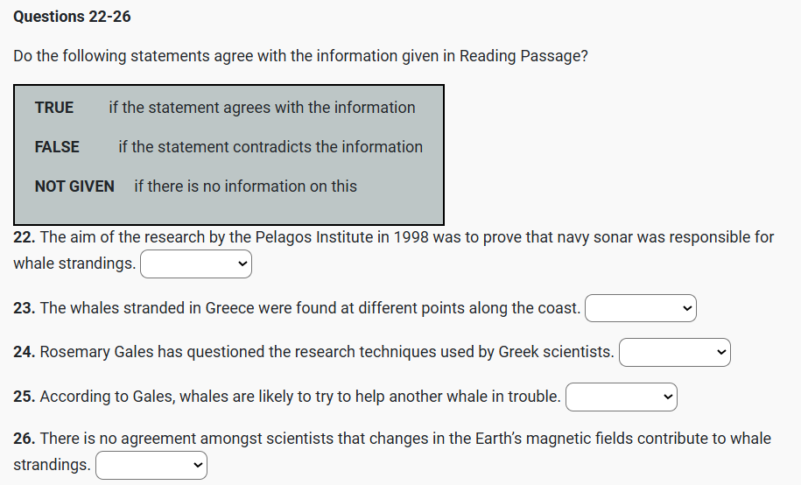Viewport: 801px width, 485px height.
Task: Click the bold FALSE label in legend
Action: (57, 147)
